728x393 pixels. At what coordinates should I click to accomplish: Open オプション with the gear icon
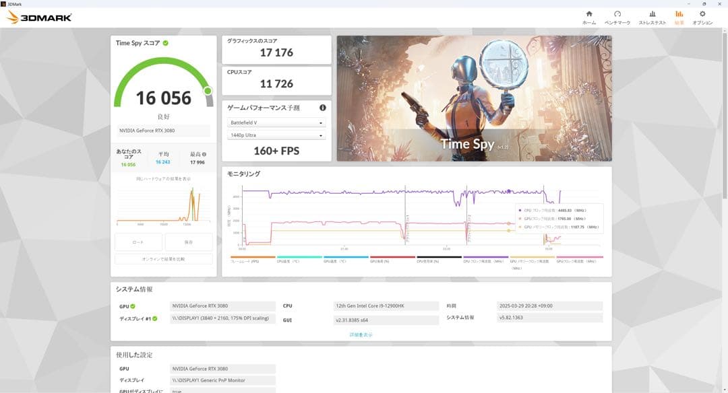[x=703, y=15]
